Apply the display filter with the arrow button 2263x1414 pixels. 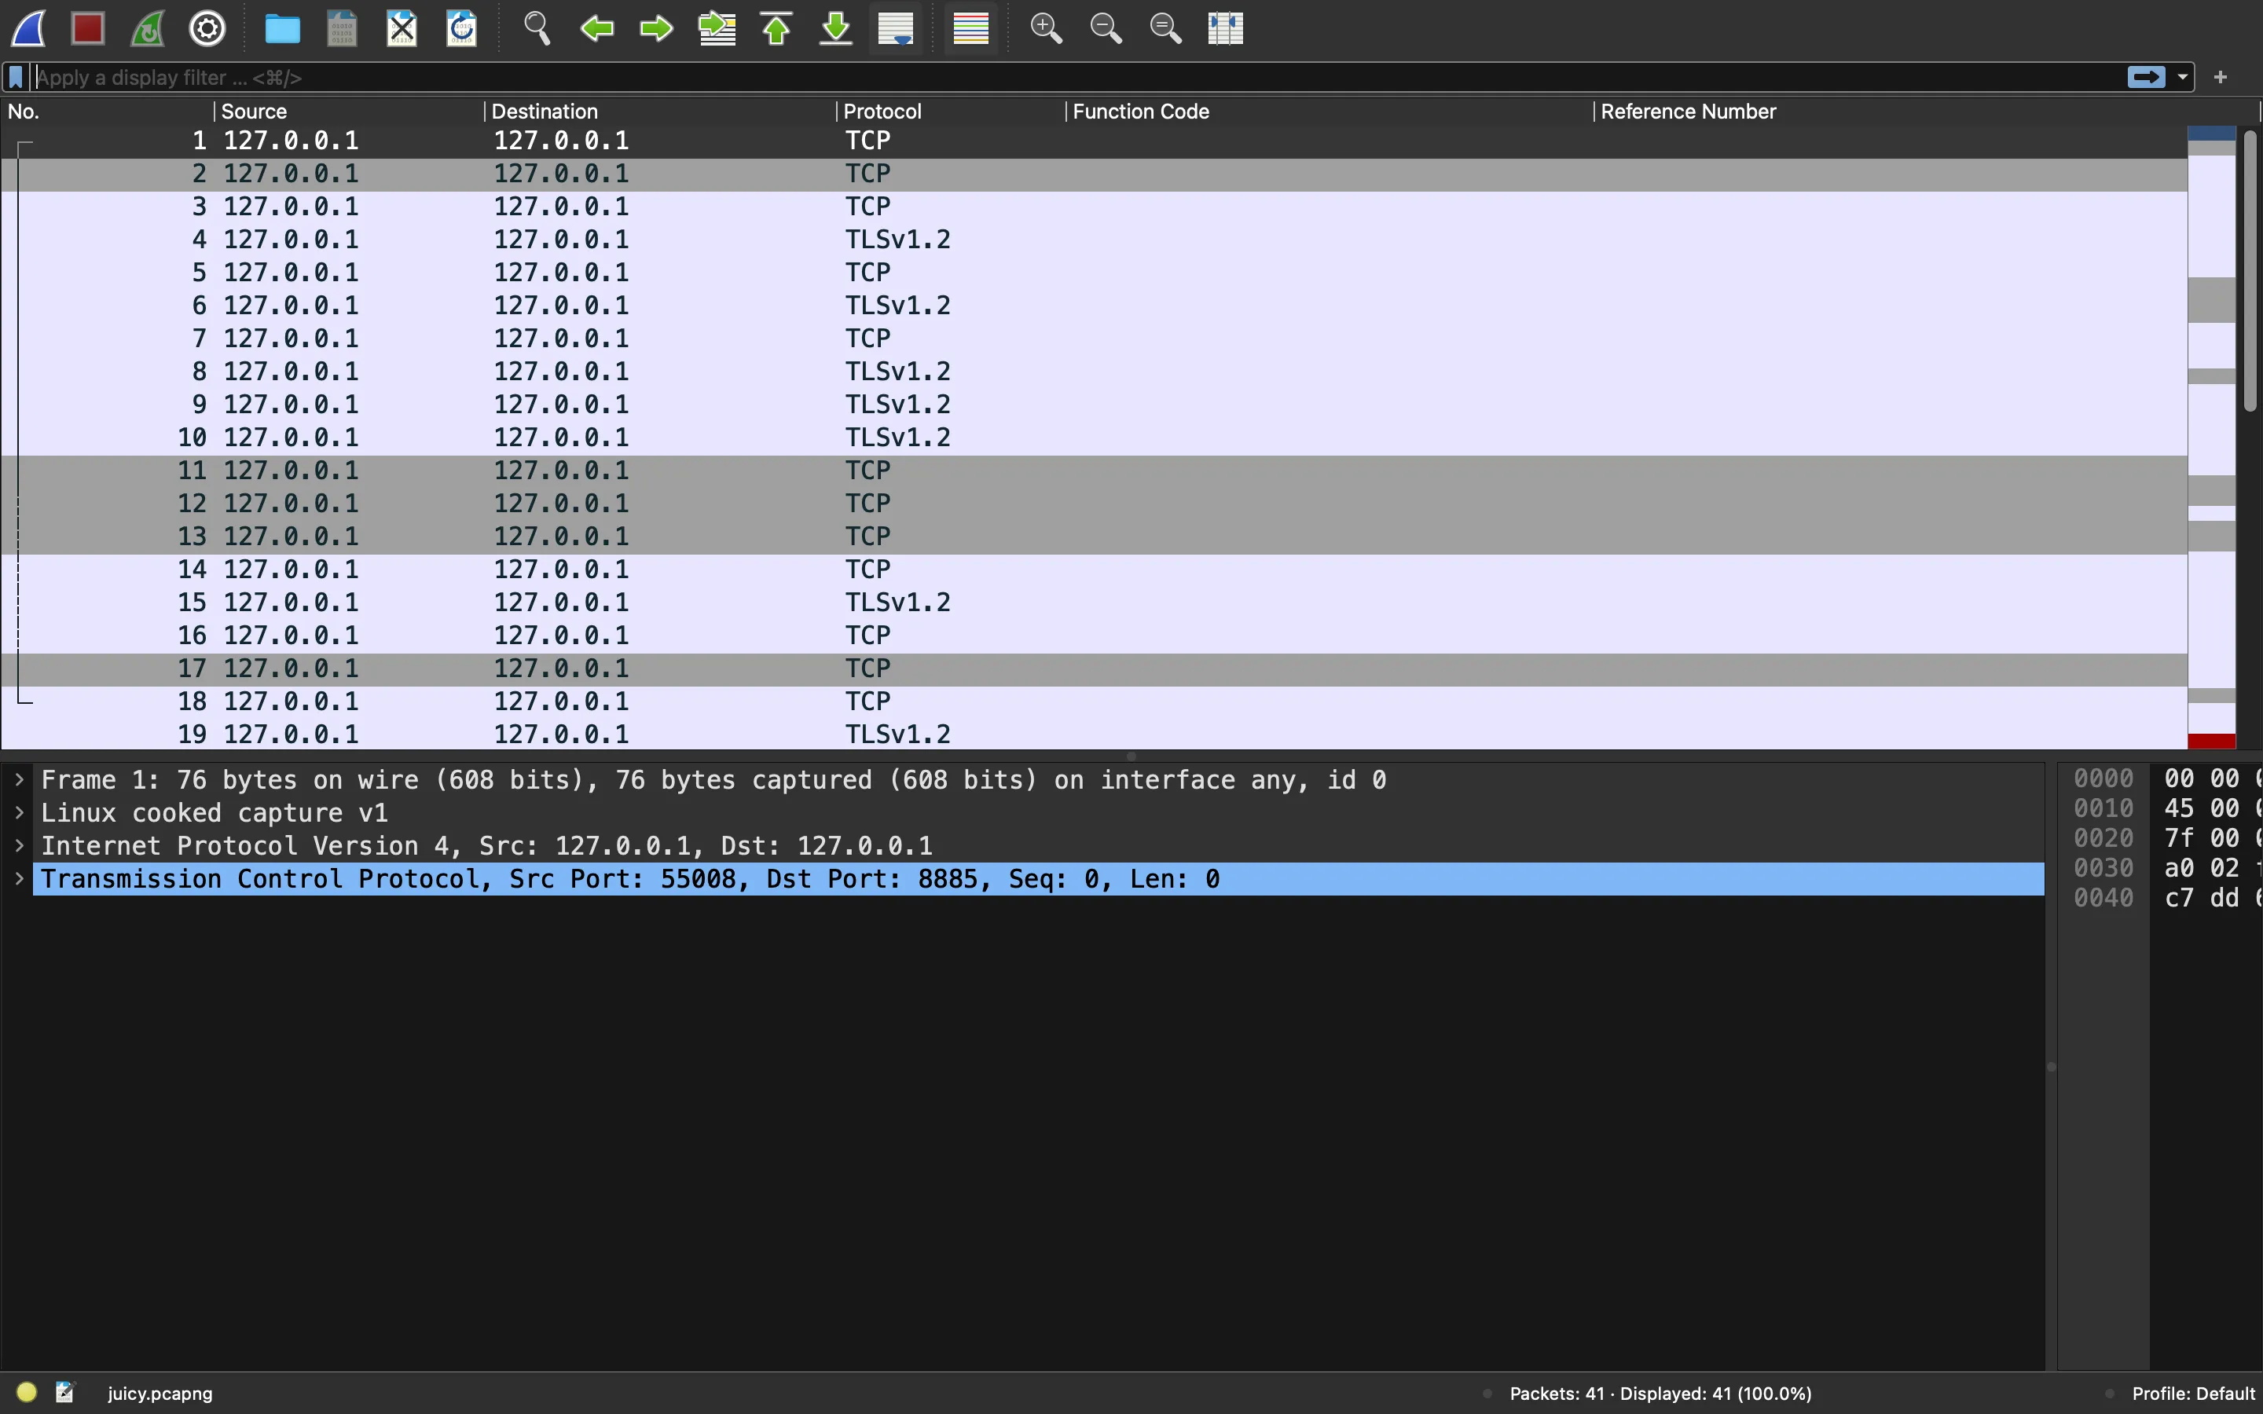coord(2146,78)
